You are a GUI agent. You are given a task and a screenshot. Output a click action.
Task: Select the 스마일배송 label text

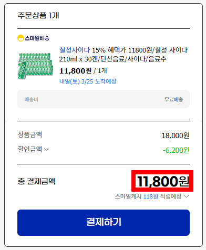(37, 38)
